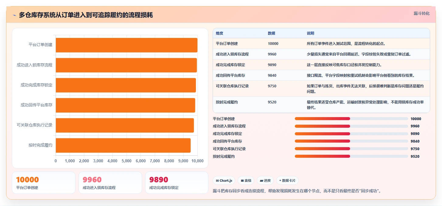
Task: Click the 0 tick on the chart x-axis
Action: tap(56, 161)
